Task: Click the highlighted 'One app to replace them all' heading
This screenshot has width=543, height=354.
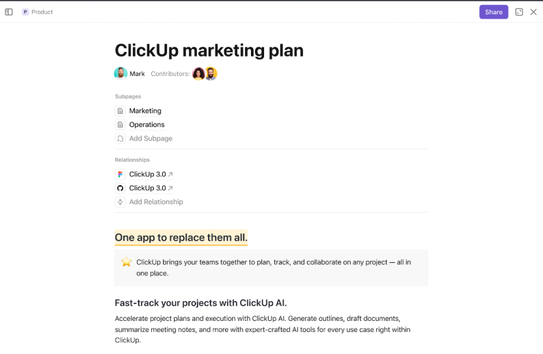Action: tap(181, 238)
